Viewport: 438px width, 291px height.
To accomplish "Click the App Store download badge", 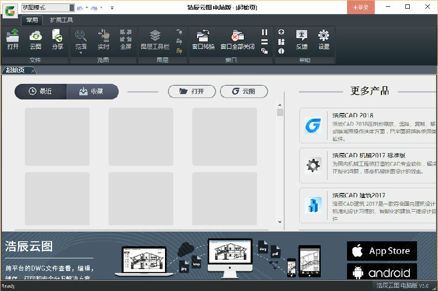I will [x=382, y=251].
